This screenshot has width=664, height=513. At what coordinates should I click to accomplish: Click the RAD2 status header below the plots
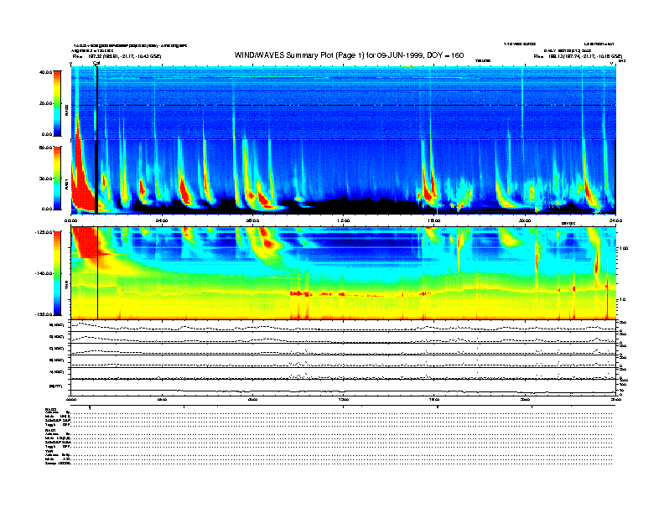[x=50, y=409]
